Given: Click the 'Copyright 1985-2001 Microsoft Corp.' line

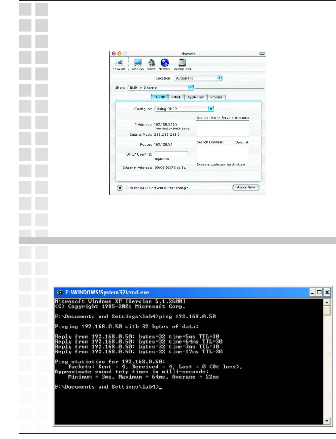Looking at the screenshot, I should [120, 306].
